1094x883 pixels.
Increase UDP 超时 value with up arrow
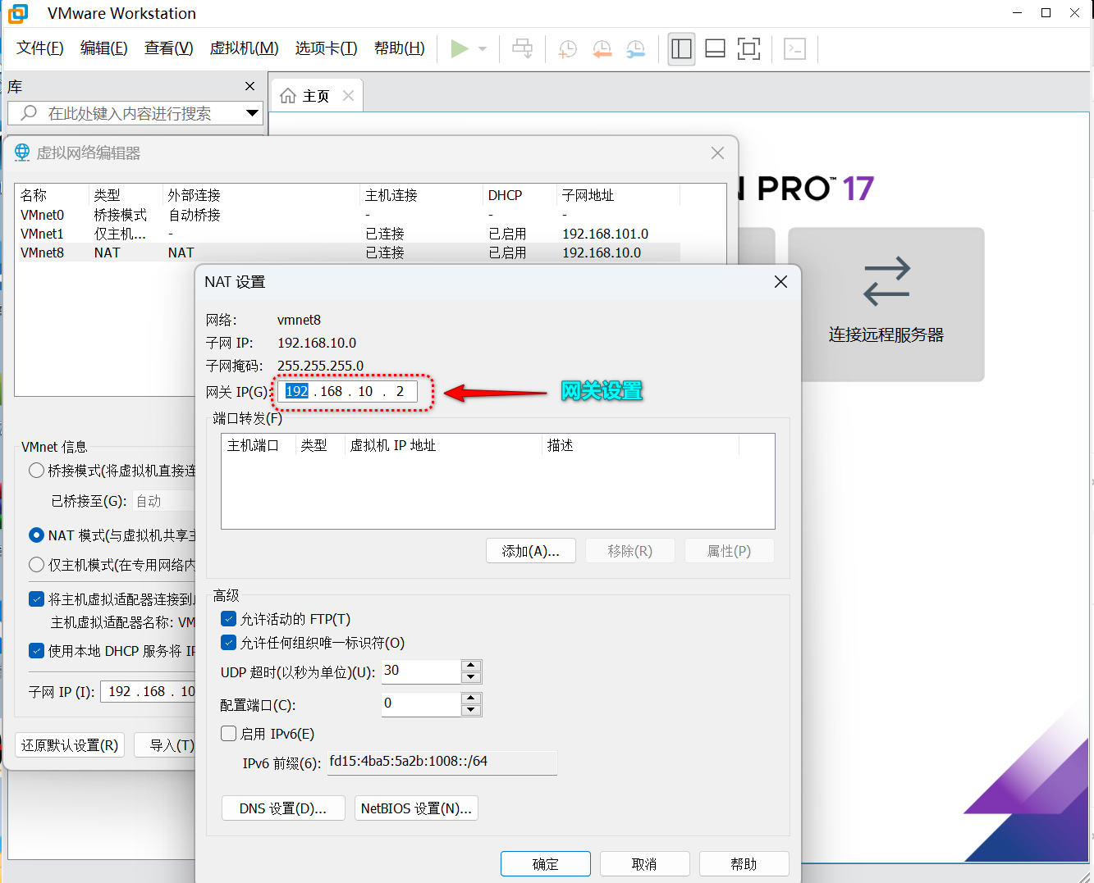(x=471, y=666)
